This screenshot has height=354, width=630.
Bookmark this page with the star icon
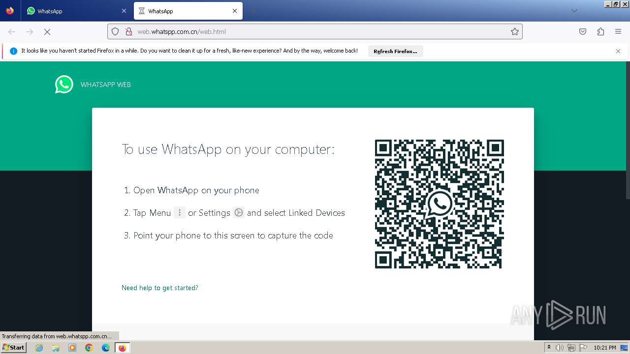[x=515, y=31]
